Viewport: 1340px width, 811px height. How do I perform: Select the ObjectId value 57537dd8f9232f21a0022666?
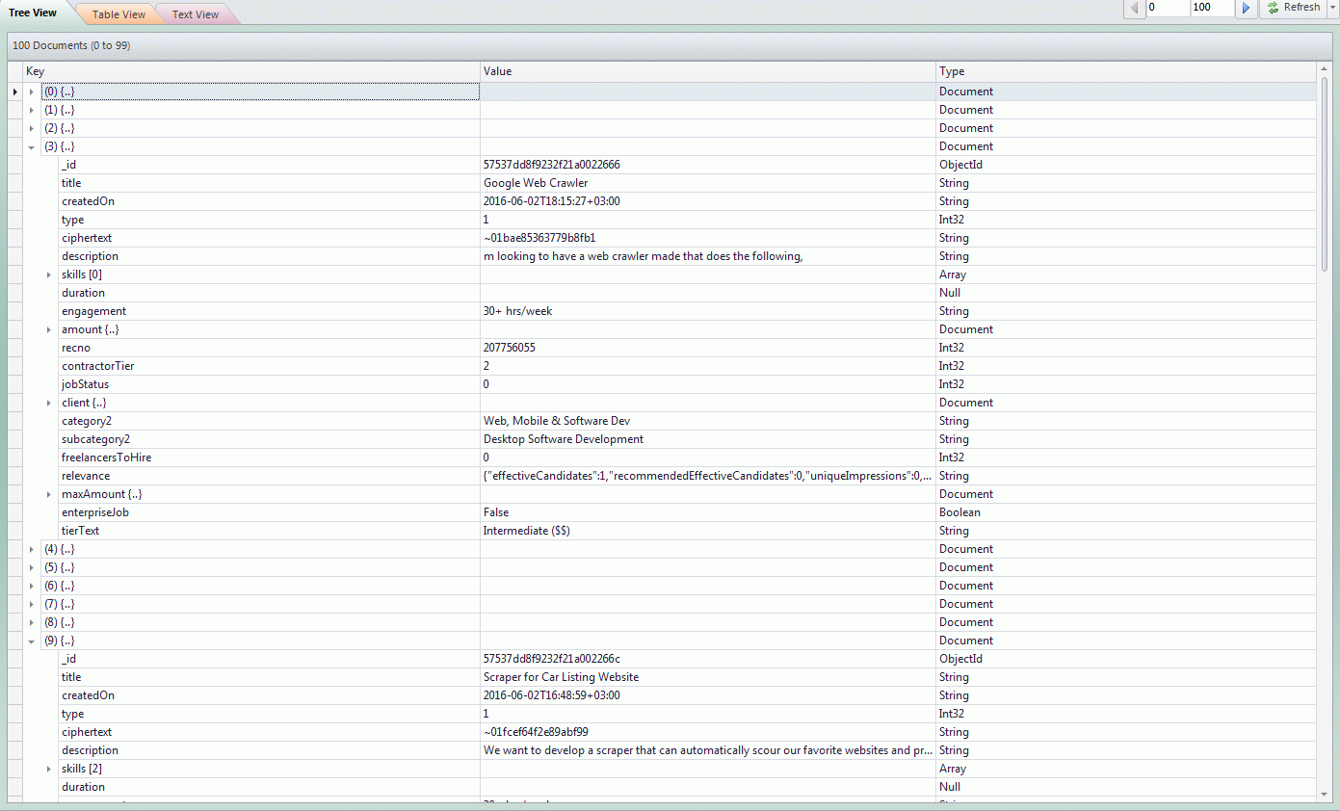552,165
